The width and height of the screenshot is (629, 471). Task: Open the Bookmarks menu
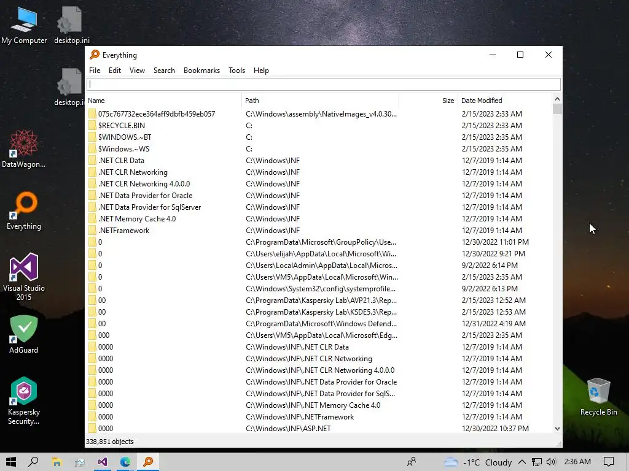tap(201, 71)
